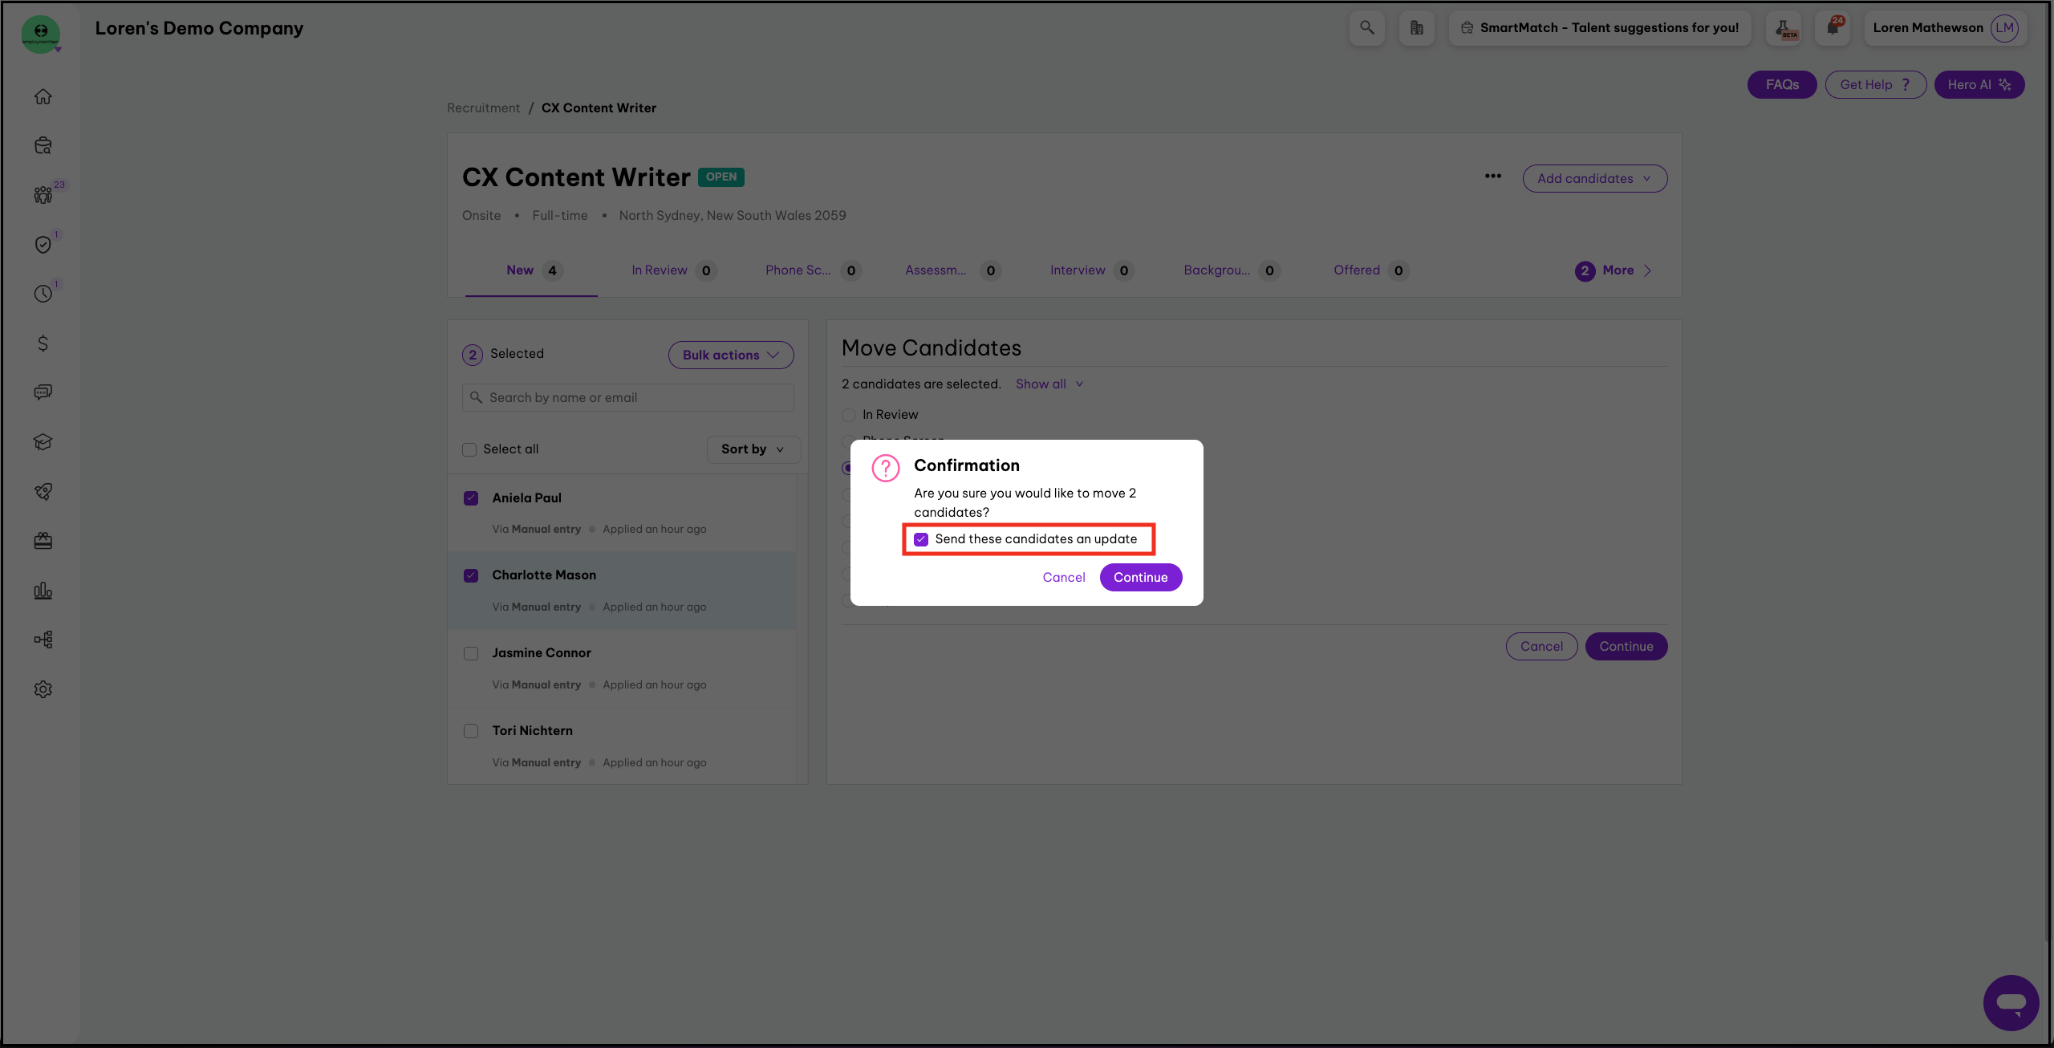The image size is (2054, 1048).
Task: Open the Sort by dropdown
Action: [753, 449]
